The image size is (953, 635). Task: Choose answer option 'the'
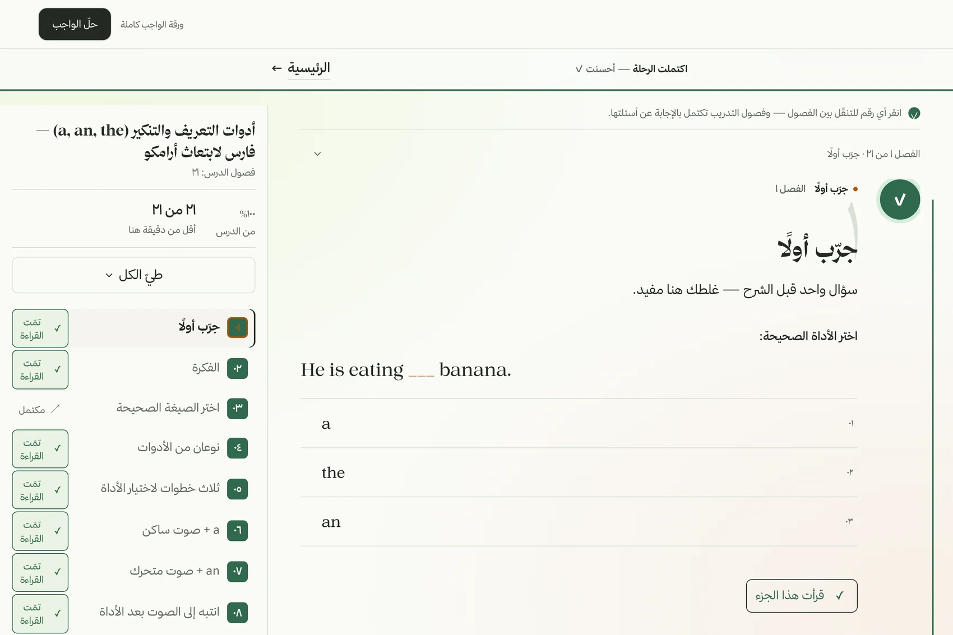tap(579, 472)
